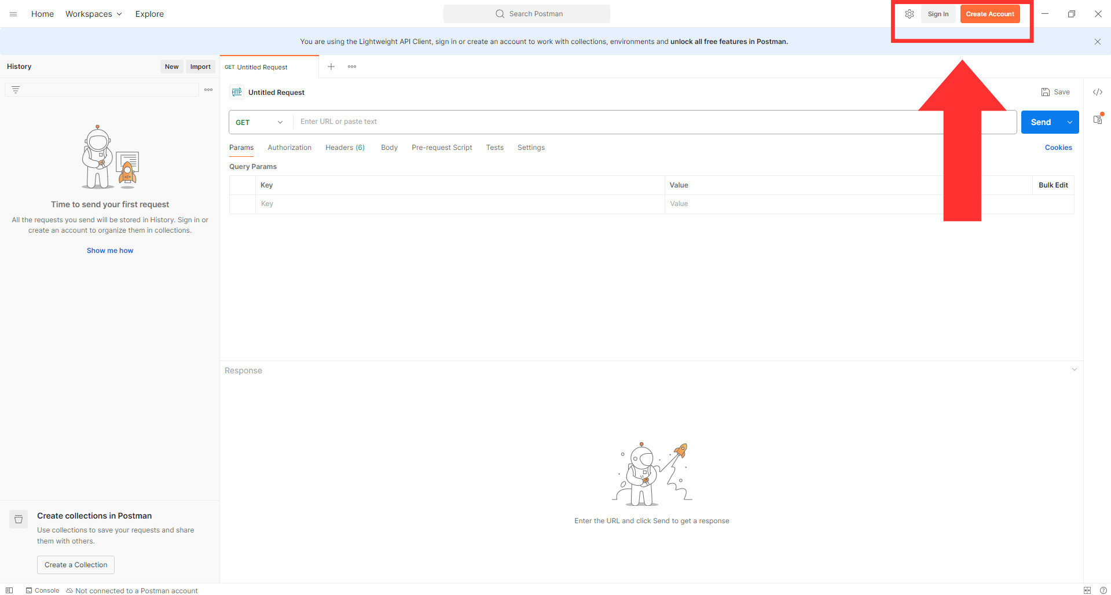Open Workspaces dropdown
The height and width of the screenshot is (595, 1111).
(x=93, y=14)
